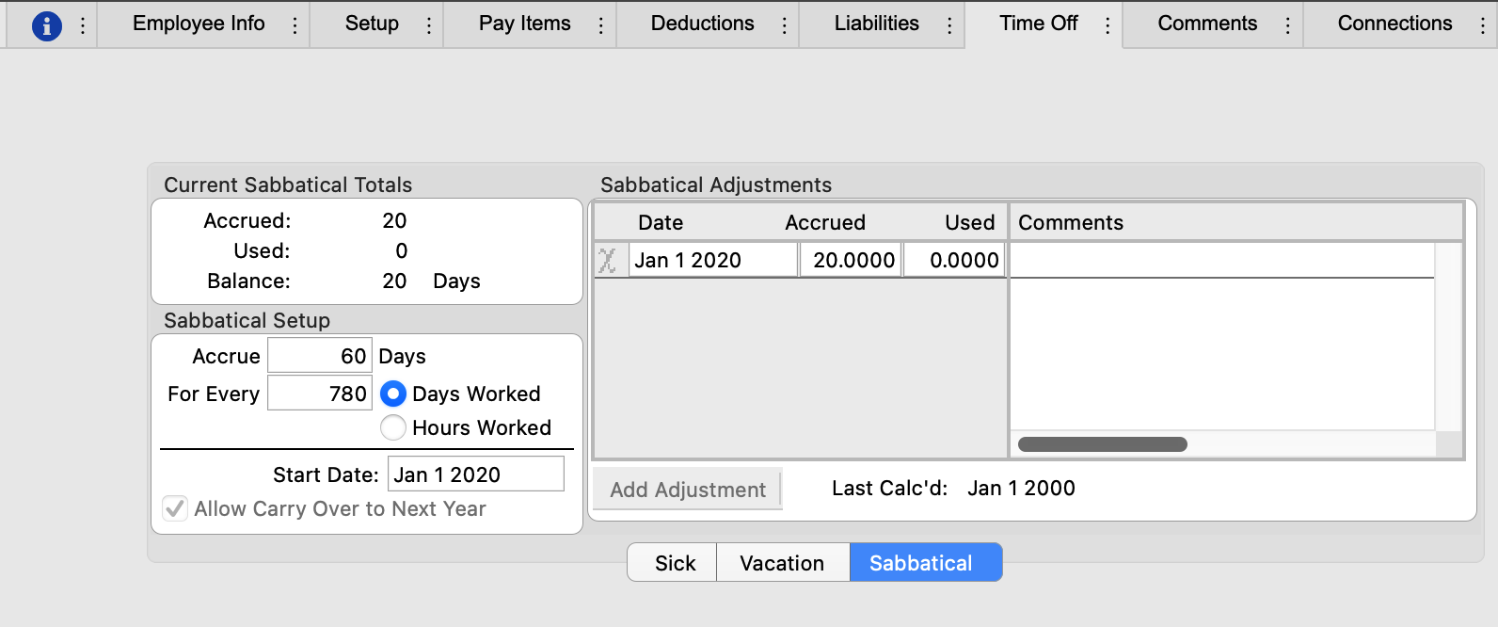This screenshot has width=1498, height=627.
Task: Open the dots menu next to Setup tab
Action: click(x=428, y=25)
